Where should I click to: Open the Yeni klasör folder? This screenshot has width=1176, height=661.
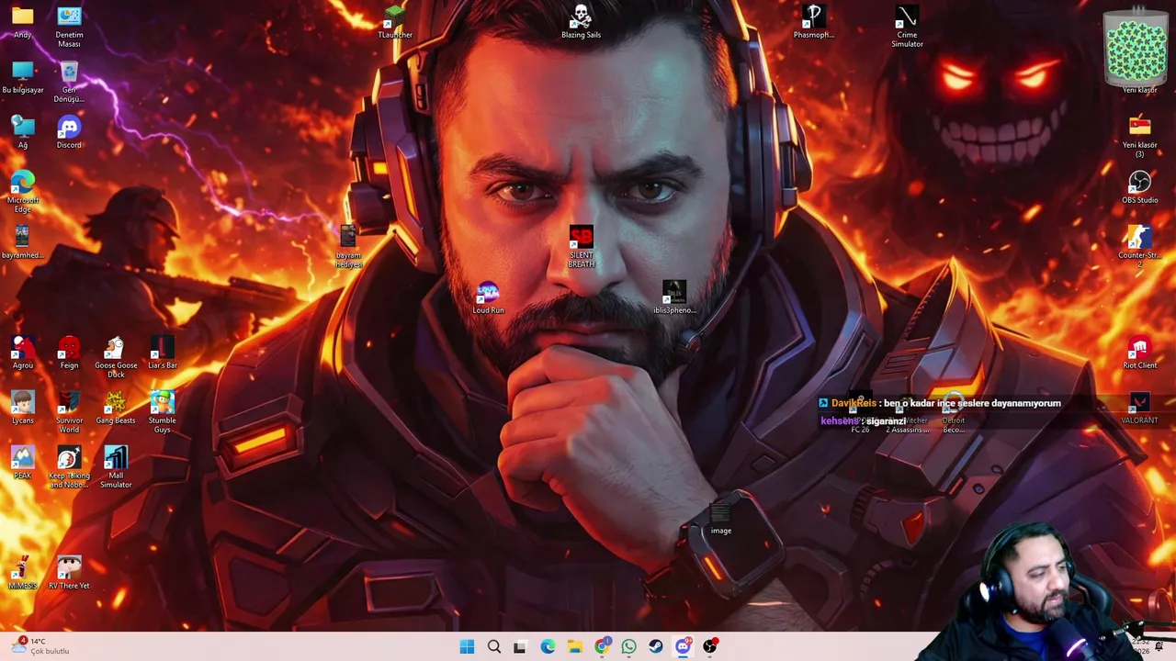[x=1139, y=50]
